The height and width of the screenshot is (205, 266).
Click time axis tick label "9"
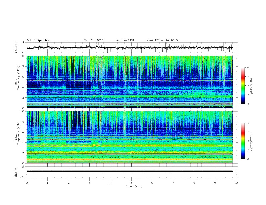pos(215,183)
